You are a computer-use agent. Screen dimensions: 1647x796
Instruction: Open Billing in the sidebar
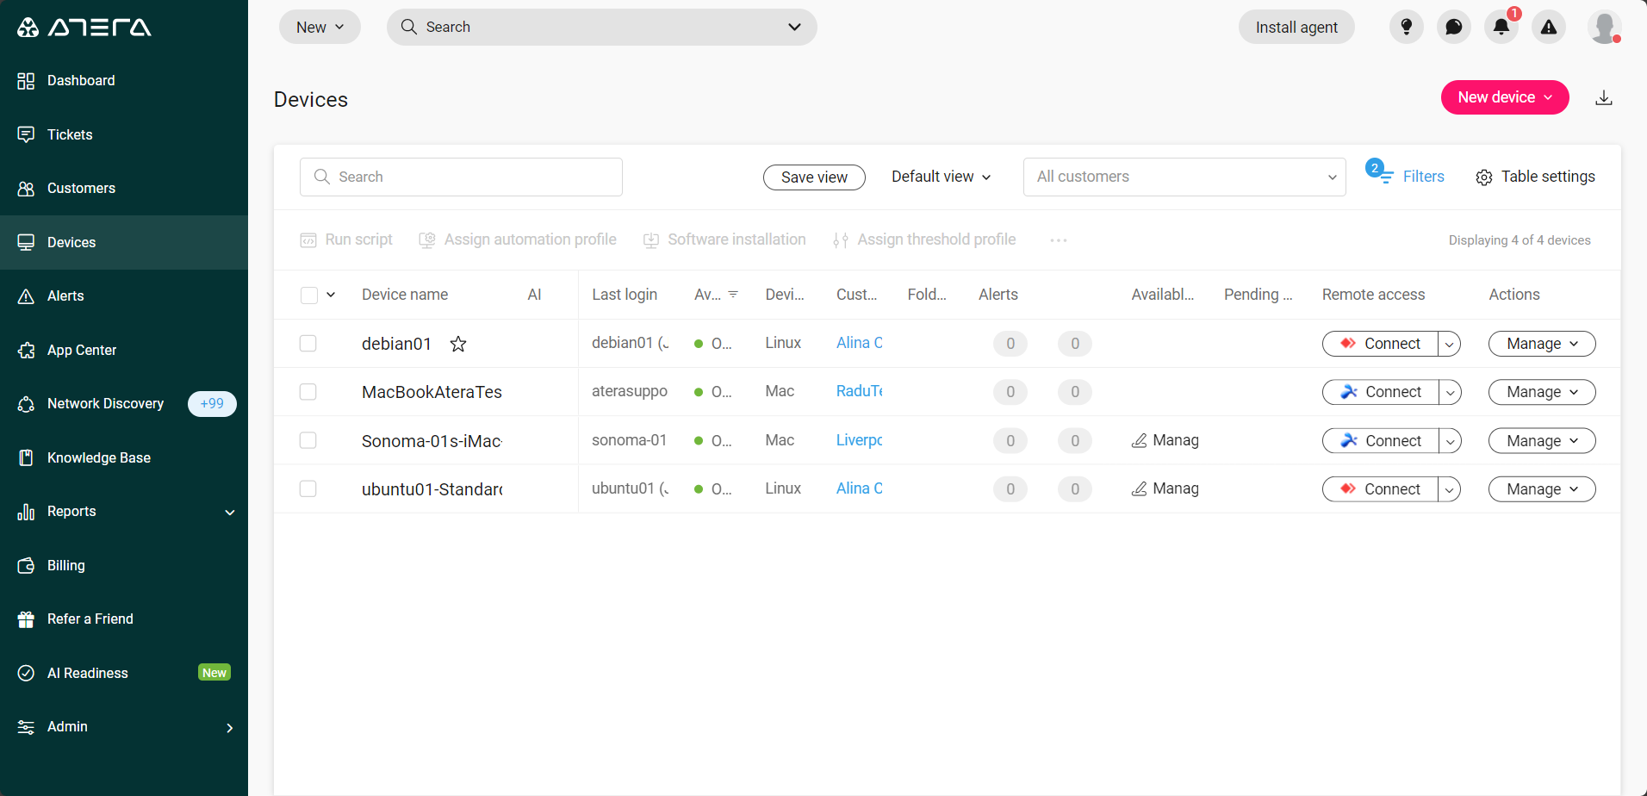click(x=124, y=565)
